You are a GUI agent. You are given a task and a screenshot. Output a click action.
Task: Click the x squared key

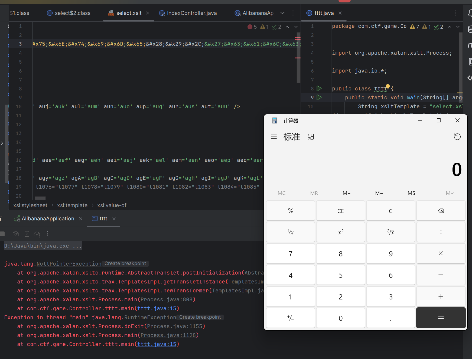click(x=341, y=232)
